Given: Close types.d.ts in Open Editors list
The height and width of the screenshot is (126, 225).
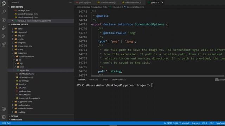Looking at the screenshot, I should click(x=13, y=21).
